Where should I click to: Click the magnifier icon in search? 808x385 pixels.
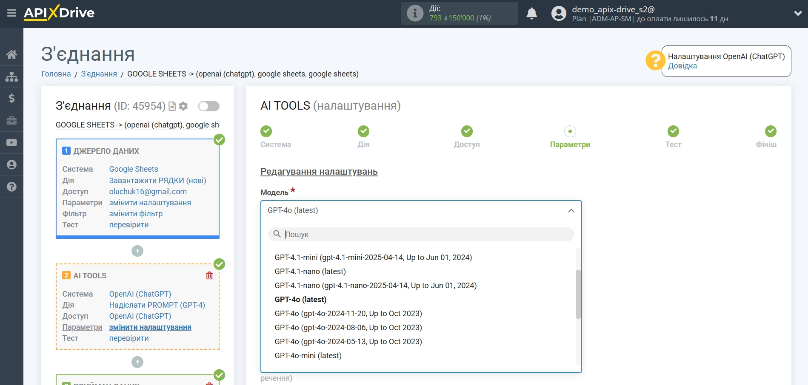pos(277,234)
